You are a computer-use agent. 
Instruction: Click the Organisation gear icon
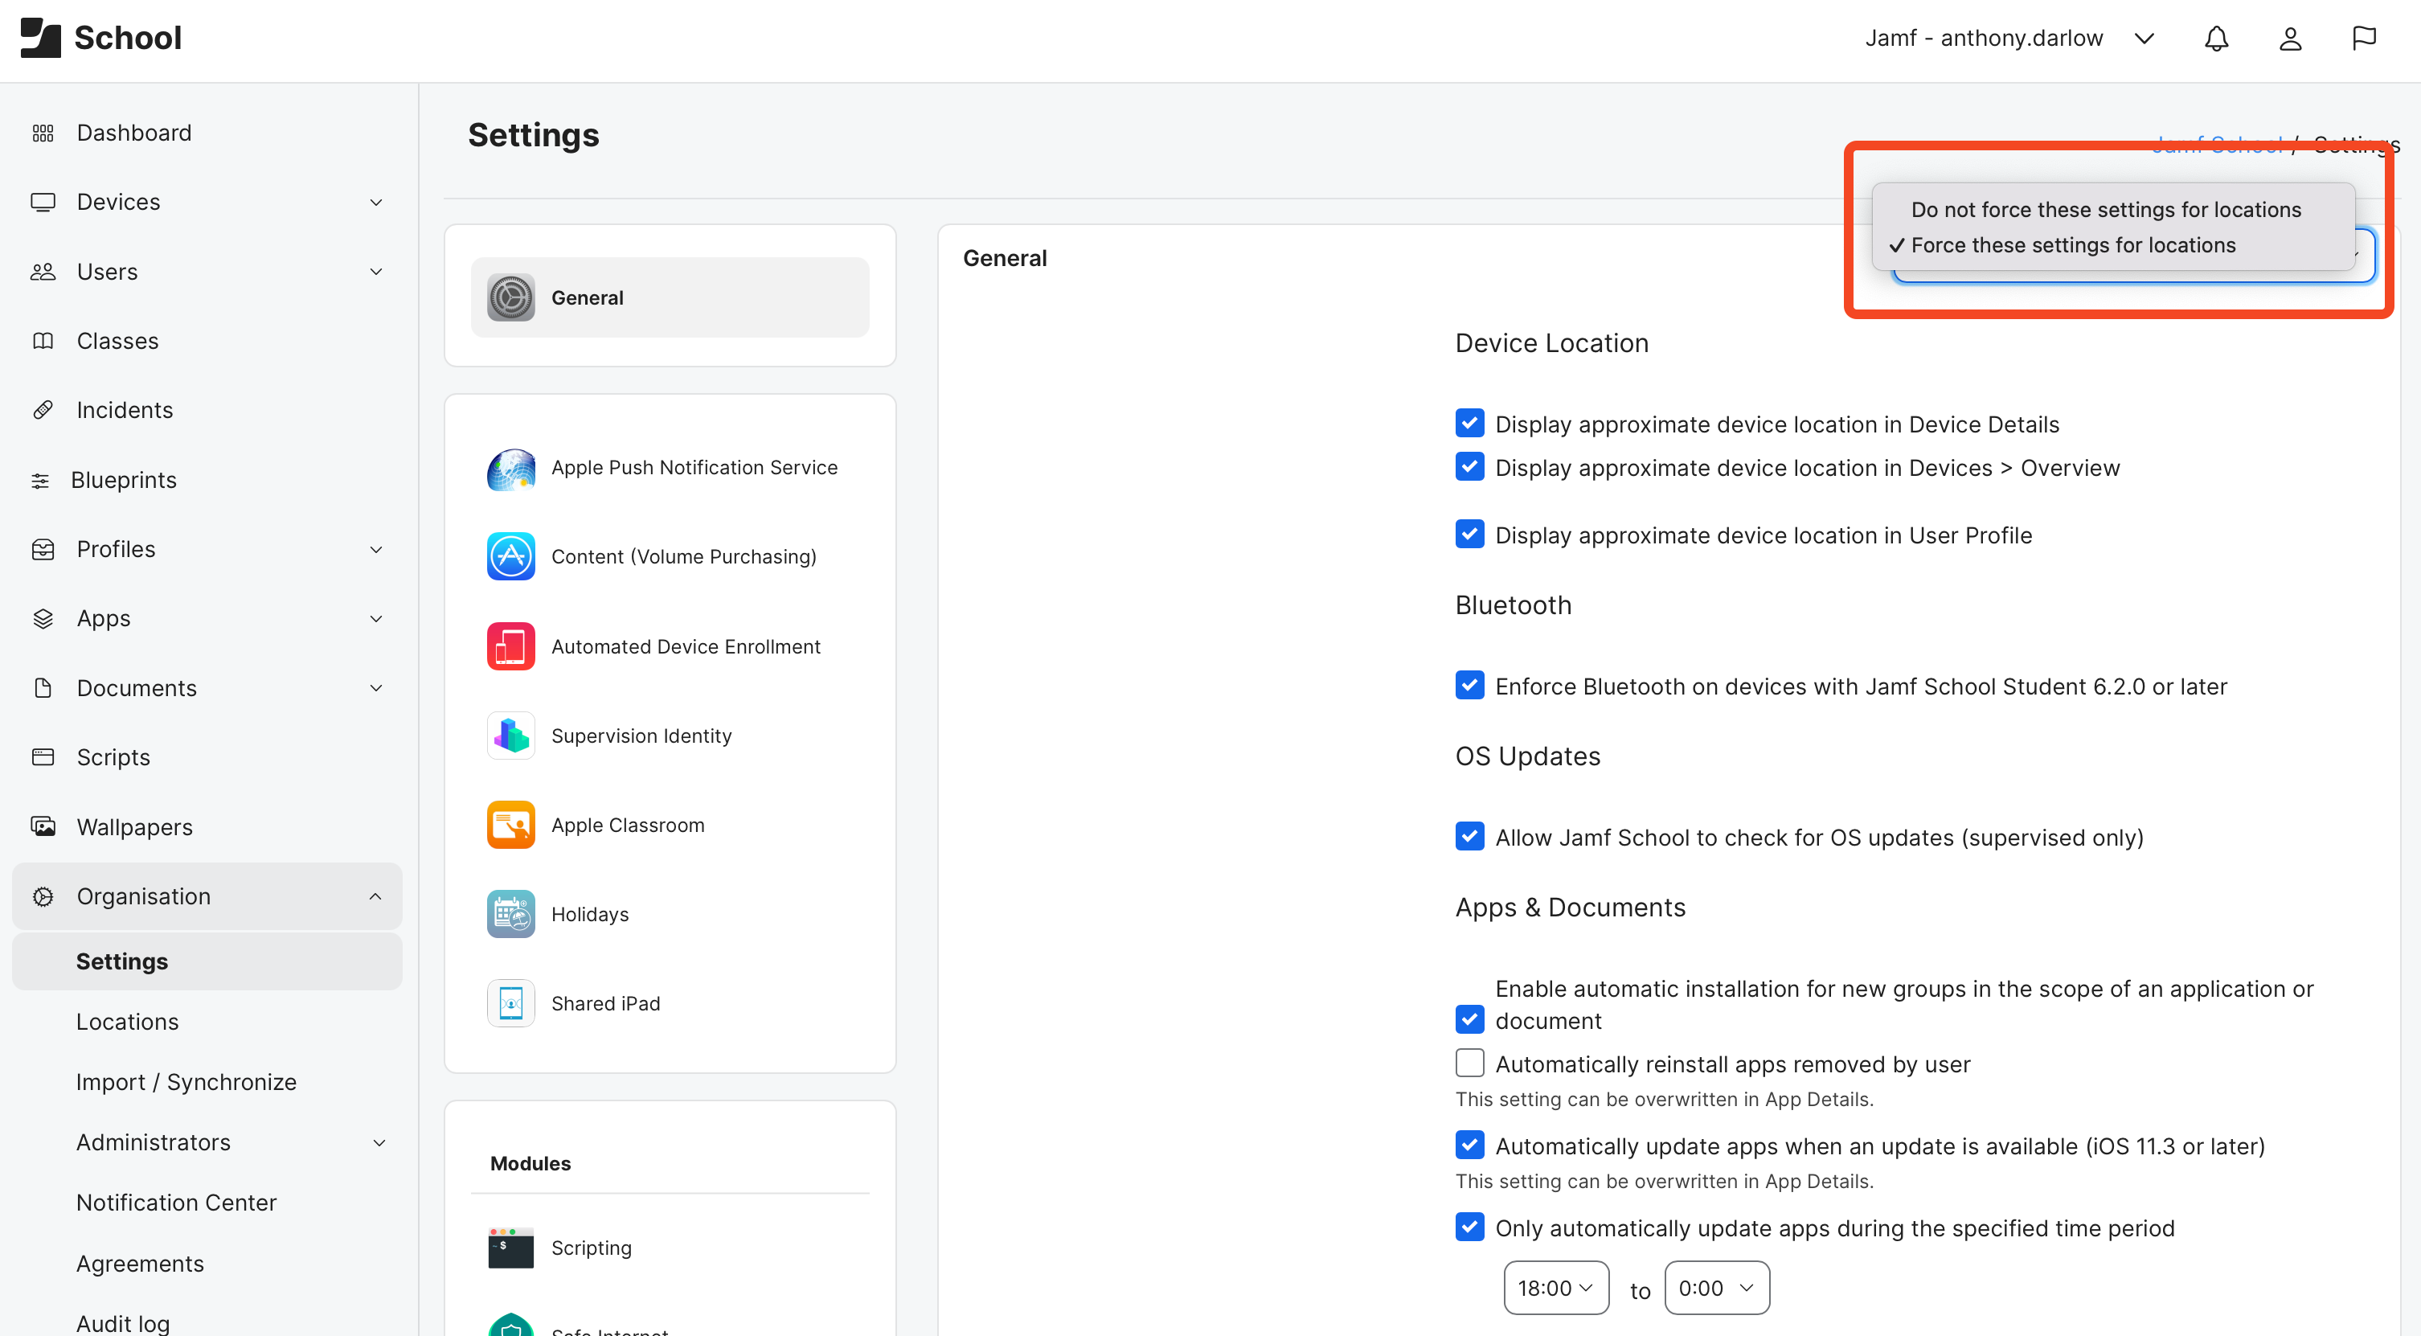tap(43, 896)
